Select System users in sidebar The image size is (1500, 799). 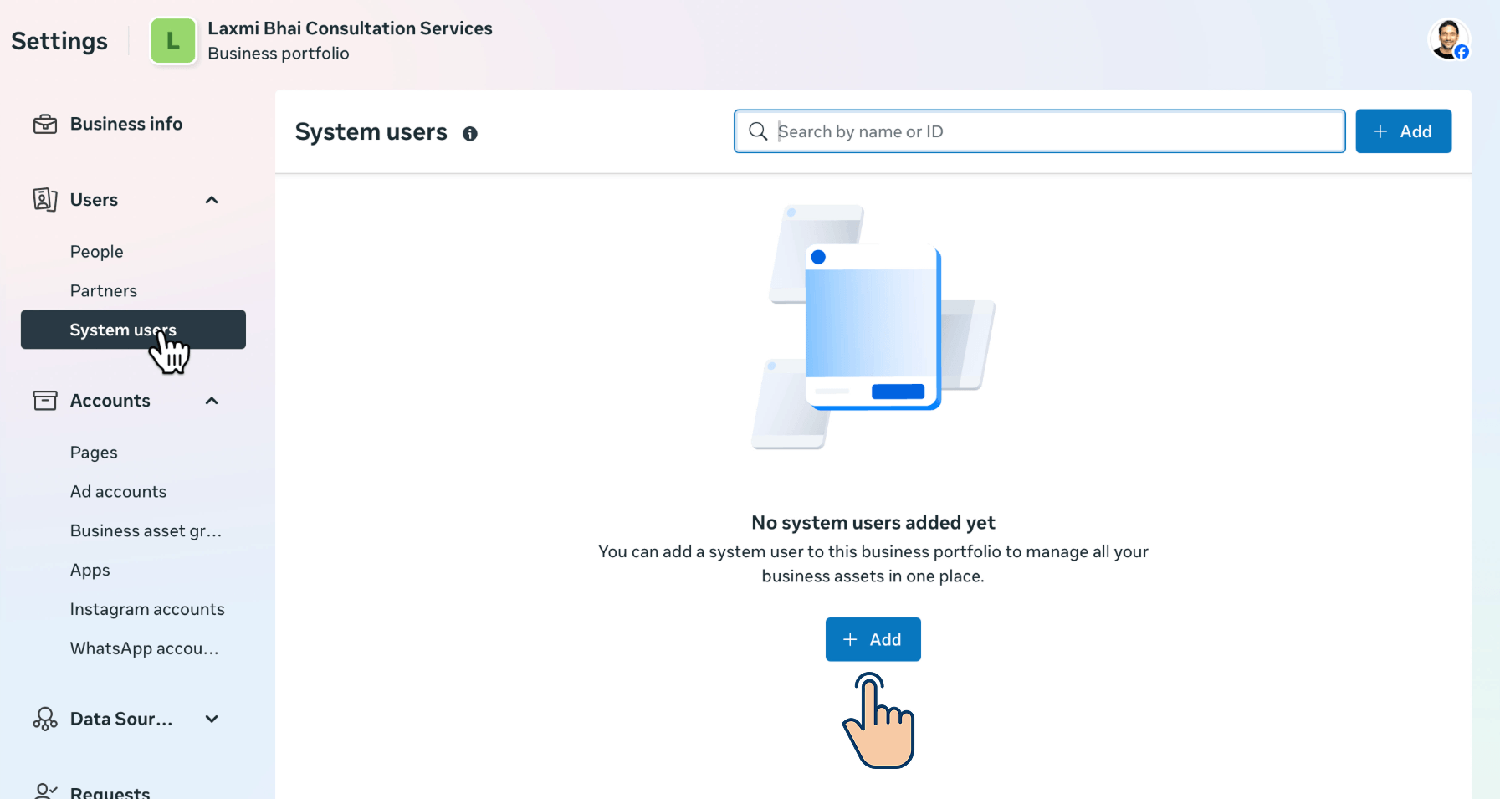(133, 330)
